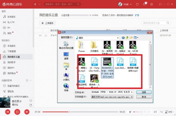Viewport: 176px width, 116px height.
Task: Open the view menu icon in dialog
Action: (136, 38)
